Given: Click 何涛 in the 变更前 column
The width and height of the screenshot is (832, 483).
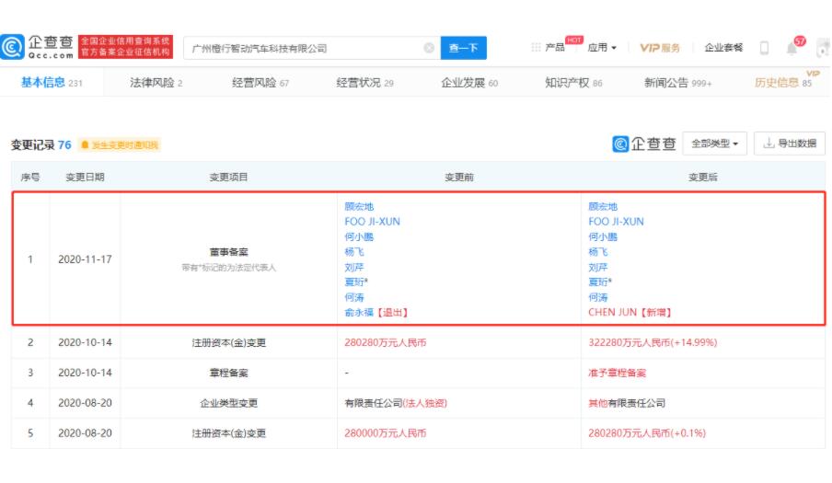Looking at the screenshot, I should [354, 297].
